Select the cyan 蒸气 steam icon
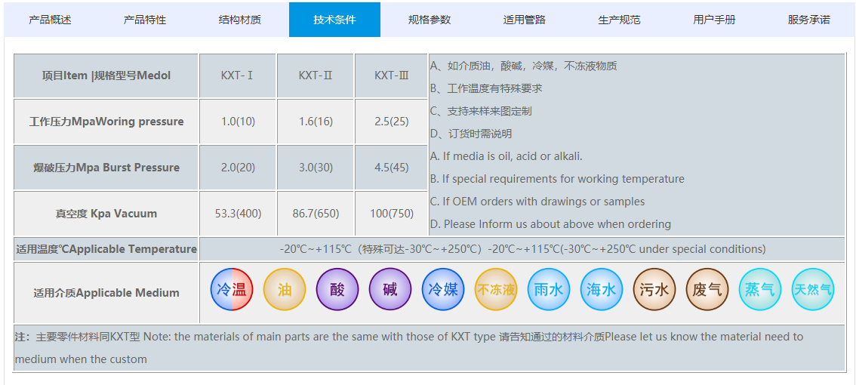The width and height of the screenshot is (856, 385). click(x=760, y=289)
